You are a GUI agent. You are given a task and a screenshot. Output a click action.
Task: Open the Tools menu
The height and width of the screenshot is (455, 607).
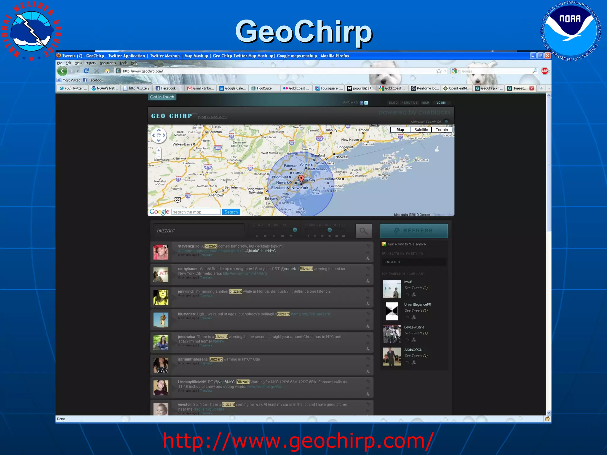tap(123, 63)
